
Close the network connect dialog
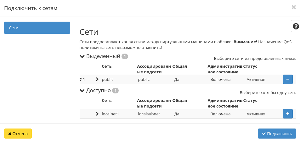[294, 7]
